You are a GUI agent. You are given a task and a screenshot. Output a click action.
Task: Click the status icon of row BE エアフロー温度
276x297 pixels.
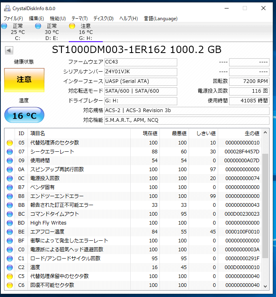[10, 232]
